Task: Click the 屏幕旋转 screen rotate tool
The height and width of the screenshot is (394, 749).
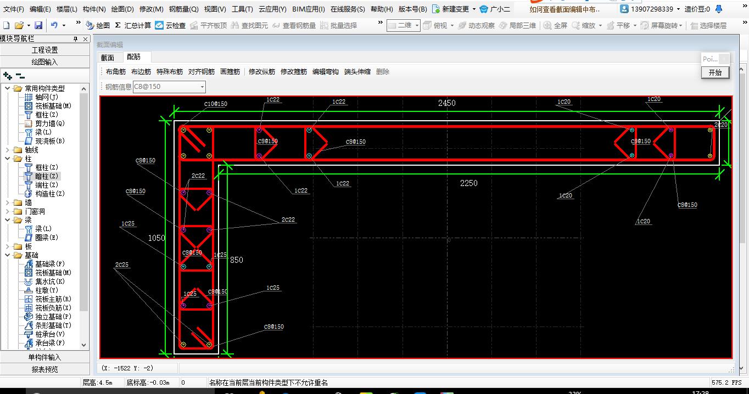Action: coord(658,25)
